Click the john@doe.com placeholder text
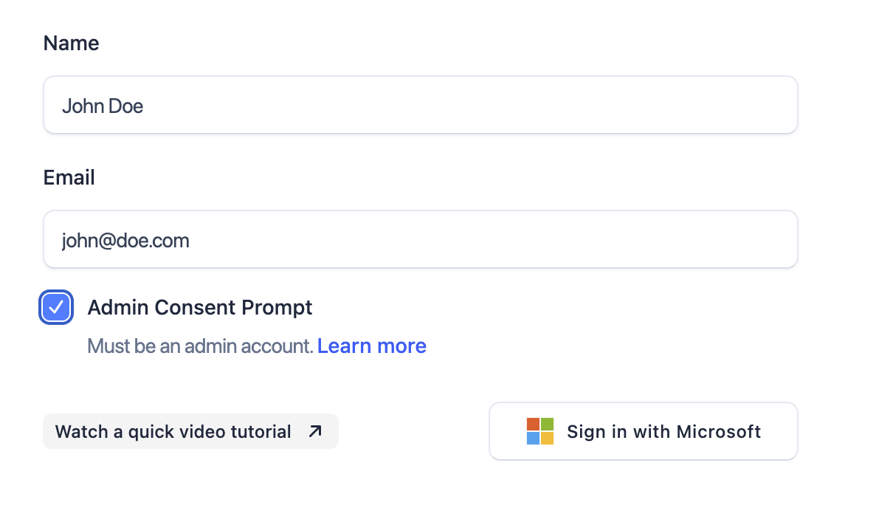Image resolution: width=893 pixels, height=508 pixels. click(125, 241)
